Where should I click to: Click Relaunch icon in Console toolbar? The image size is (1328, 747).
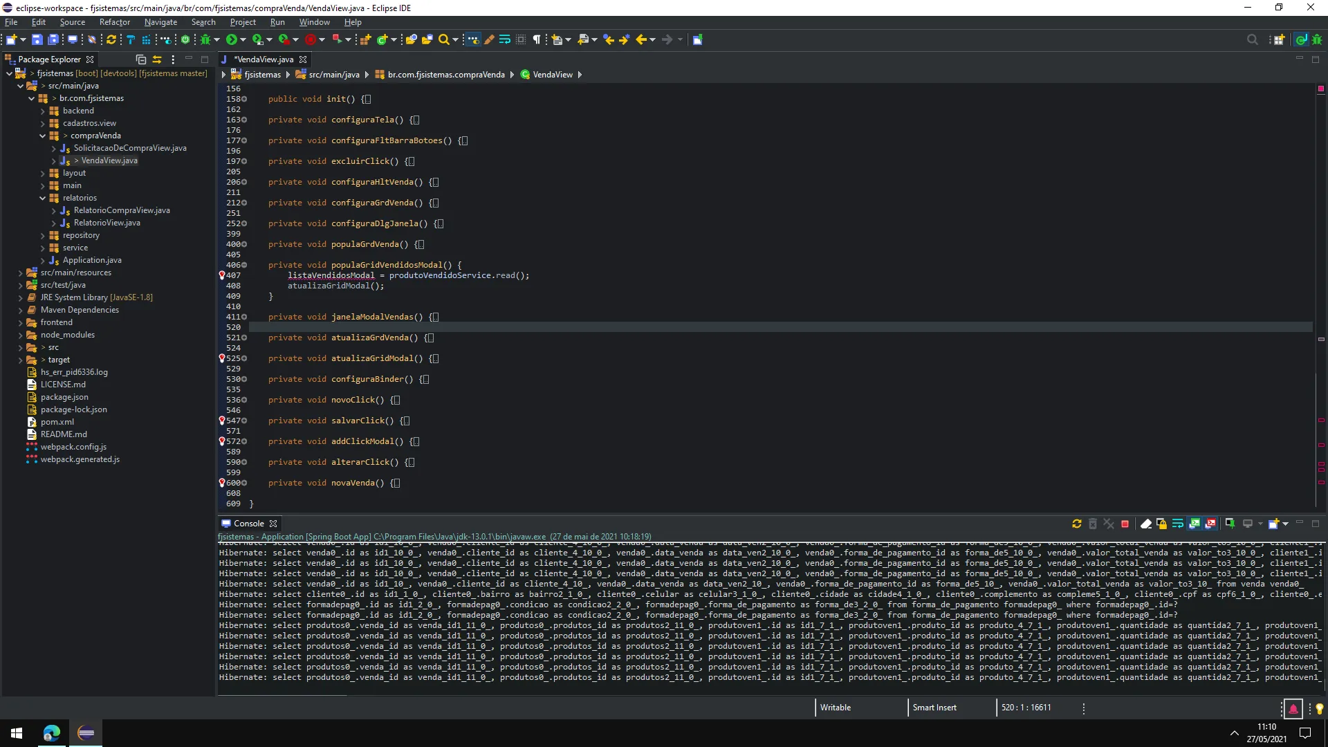[1077, 524]
